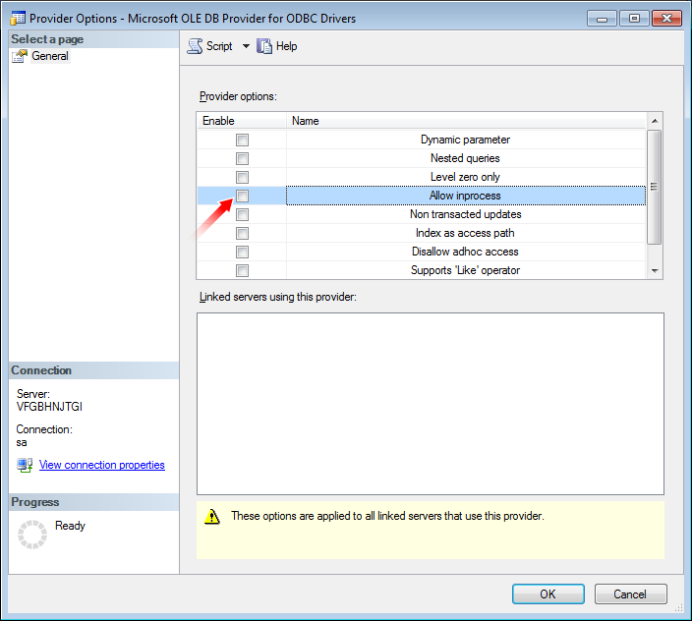
Task: Click scroll up arrow of provider options
Action: click(655, 121)
